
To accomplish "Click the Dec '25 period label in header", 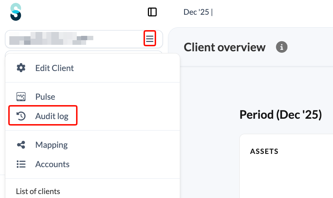I will pos(196,12).
